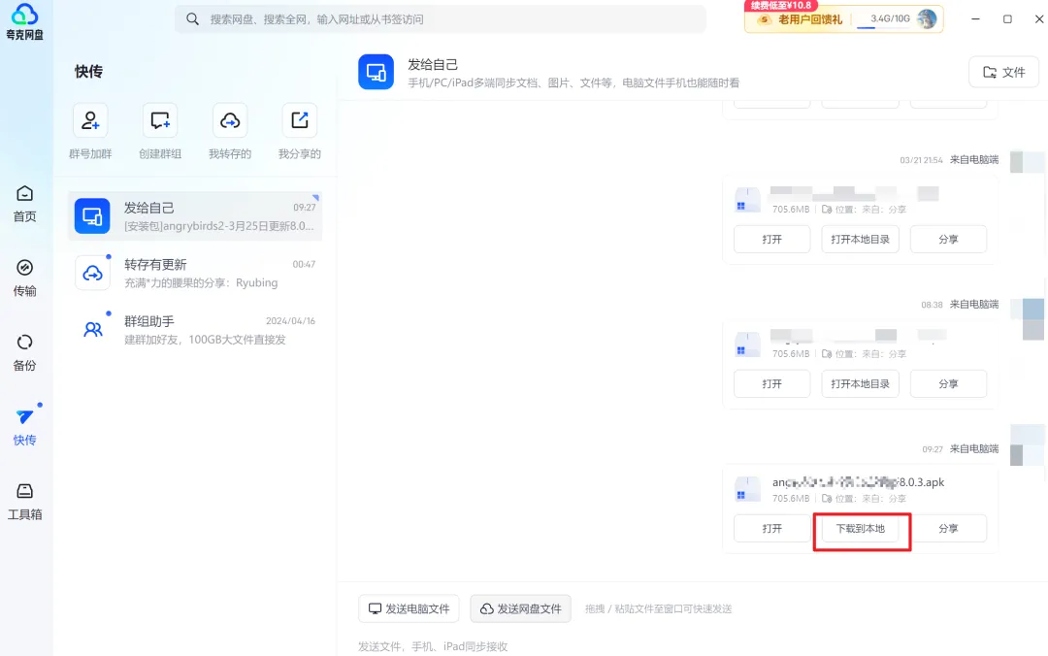The image size is (1048, 656).
Task: Click the apk file name ending 8.0.3.apk
Action: pyautogui.click(x=858, y=482)
